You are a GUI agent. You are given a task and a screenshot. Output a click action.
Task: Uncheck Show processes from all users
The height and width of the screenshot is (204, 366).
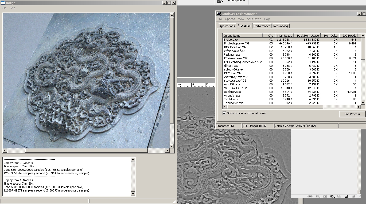[x=224, y=113]
